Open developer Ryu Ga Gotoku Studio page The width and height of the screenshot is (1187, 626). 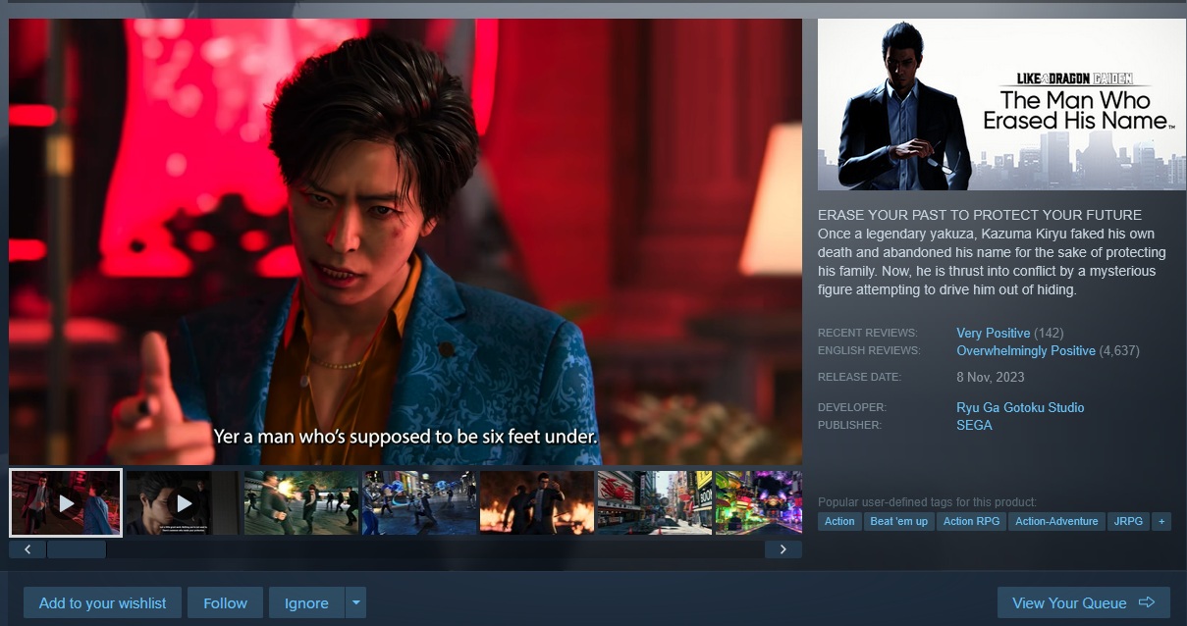pos(1020,407)
